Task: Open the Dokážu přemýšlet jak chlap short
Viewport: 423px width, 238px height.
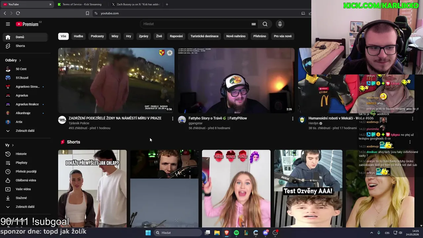Action: pos(92,189)
